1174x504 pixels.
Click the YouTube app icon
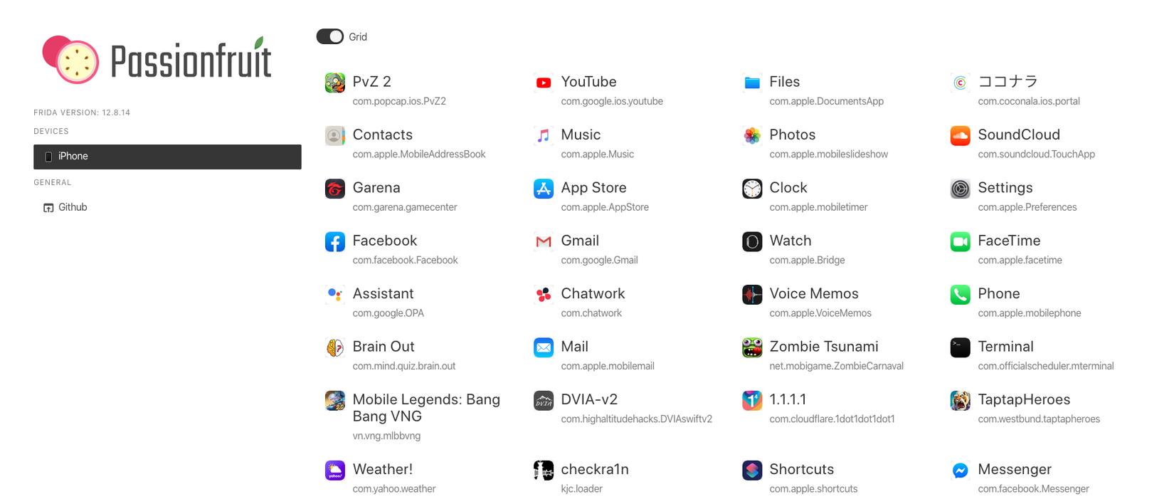point(544,83)
